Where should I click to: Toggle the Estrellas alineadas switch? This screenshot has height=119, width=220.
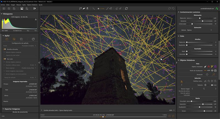5,49
